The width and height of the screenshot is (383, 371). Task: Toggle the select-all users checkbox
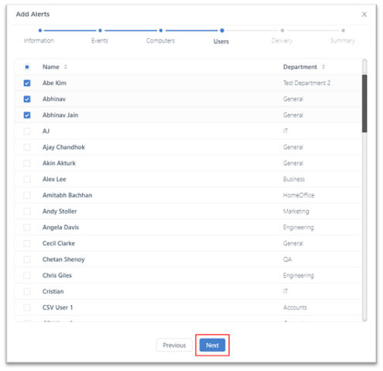click(27, 67)
